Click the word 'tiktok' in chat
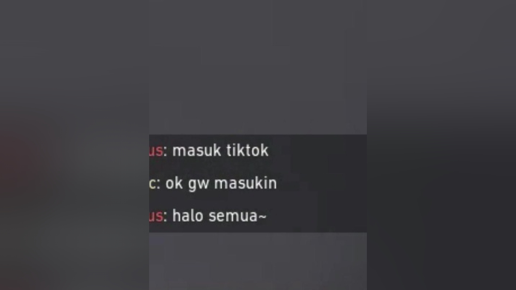 (247, 150)
